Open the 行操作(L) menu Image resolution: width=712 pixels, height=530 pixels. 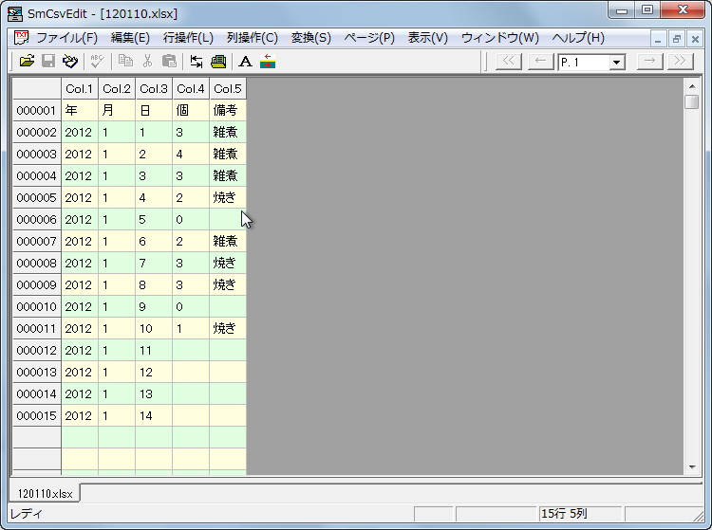[188, 38]
